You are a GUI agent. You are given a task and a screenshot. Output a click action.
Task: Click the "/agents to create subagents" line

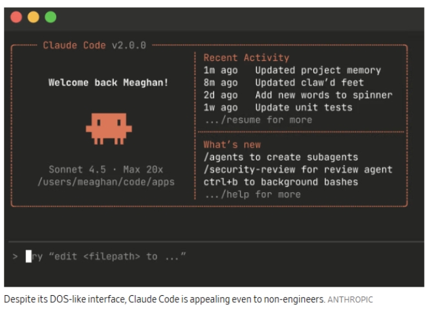(x=280, y=157)
